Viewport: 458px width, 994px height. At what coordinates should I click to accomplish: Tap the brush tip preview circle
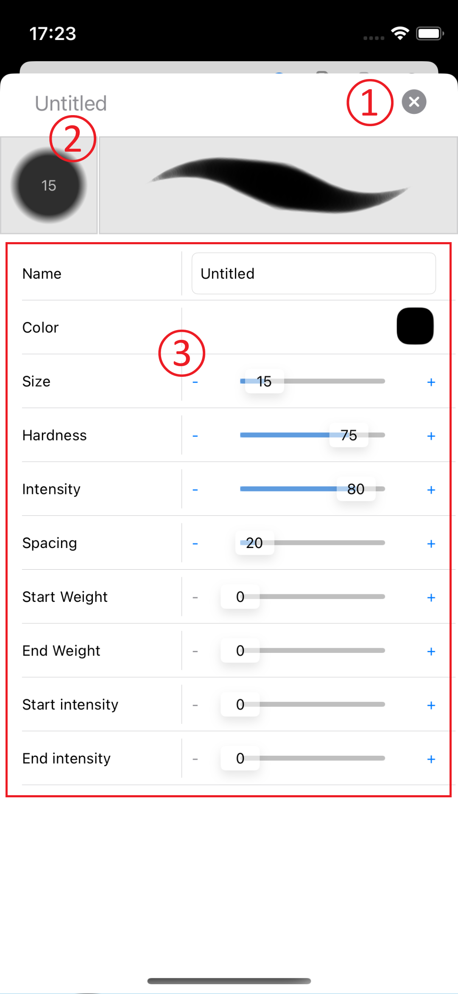pyautogui.click(x=49, y=186)
